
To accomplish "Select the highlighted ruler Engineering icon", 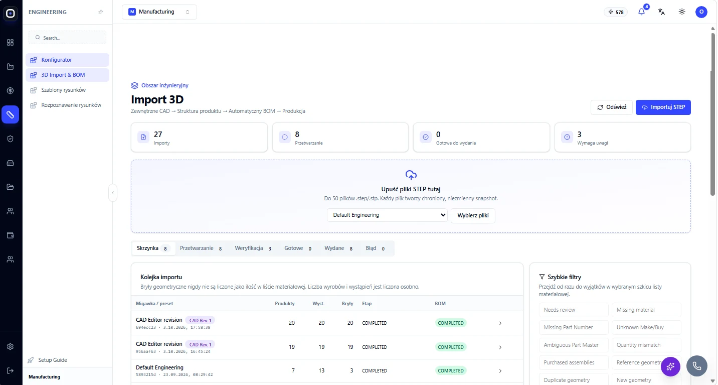I will [10, 114].
